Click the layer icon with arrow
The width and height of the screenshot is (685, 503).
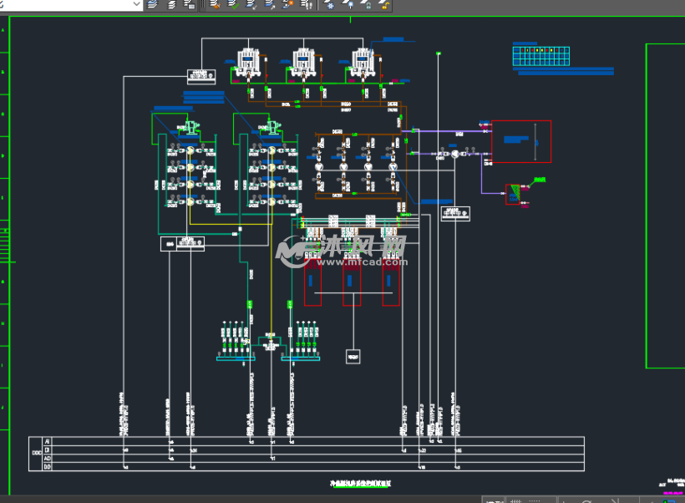(x=270, y=4)
